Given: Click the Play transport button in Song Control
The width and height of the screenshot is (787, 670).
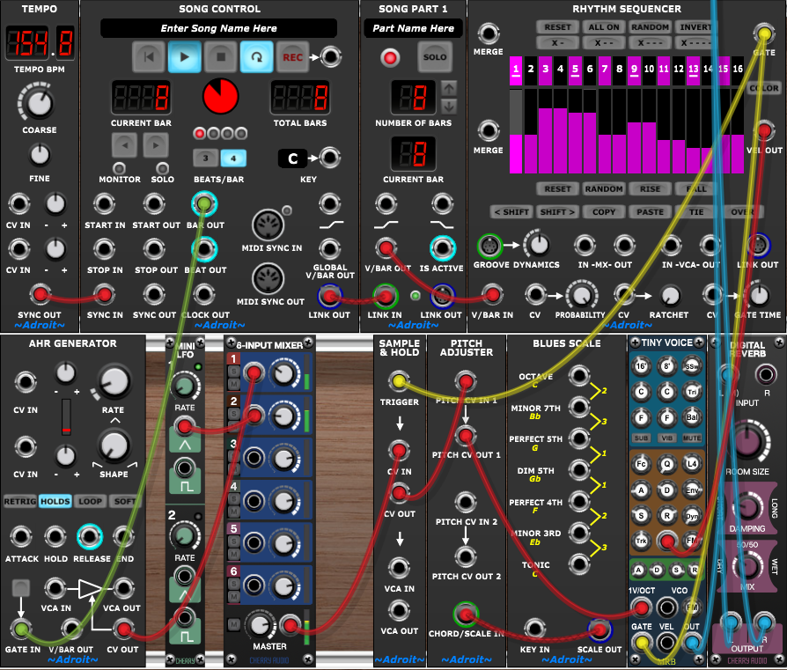Looking at the screenshot, I should coord(185,57).
